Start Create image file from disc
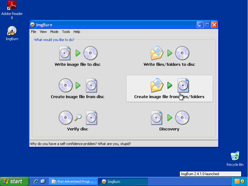 (x=77, y=89)
